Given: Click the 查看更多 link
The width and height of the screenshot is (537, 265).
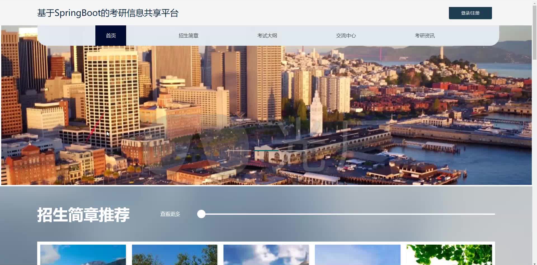Looking at the screenshot, I should point(170,214).
